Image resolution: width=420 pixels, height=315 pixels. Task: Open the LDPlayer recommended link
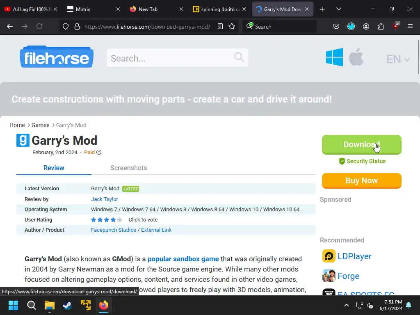[354, 256]
